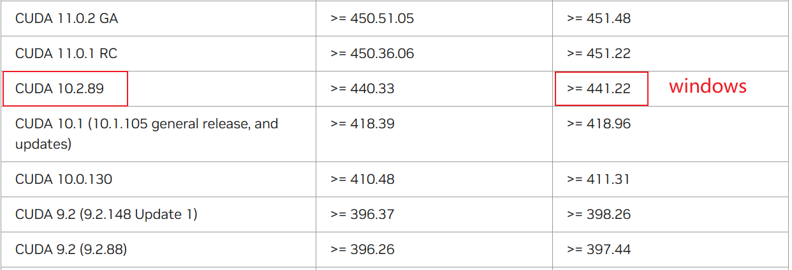The image size is (792, 270).
Task: Click the red windows annotation label
Action: coord(707,86)
